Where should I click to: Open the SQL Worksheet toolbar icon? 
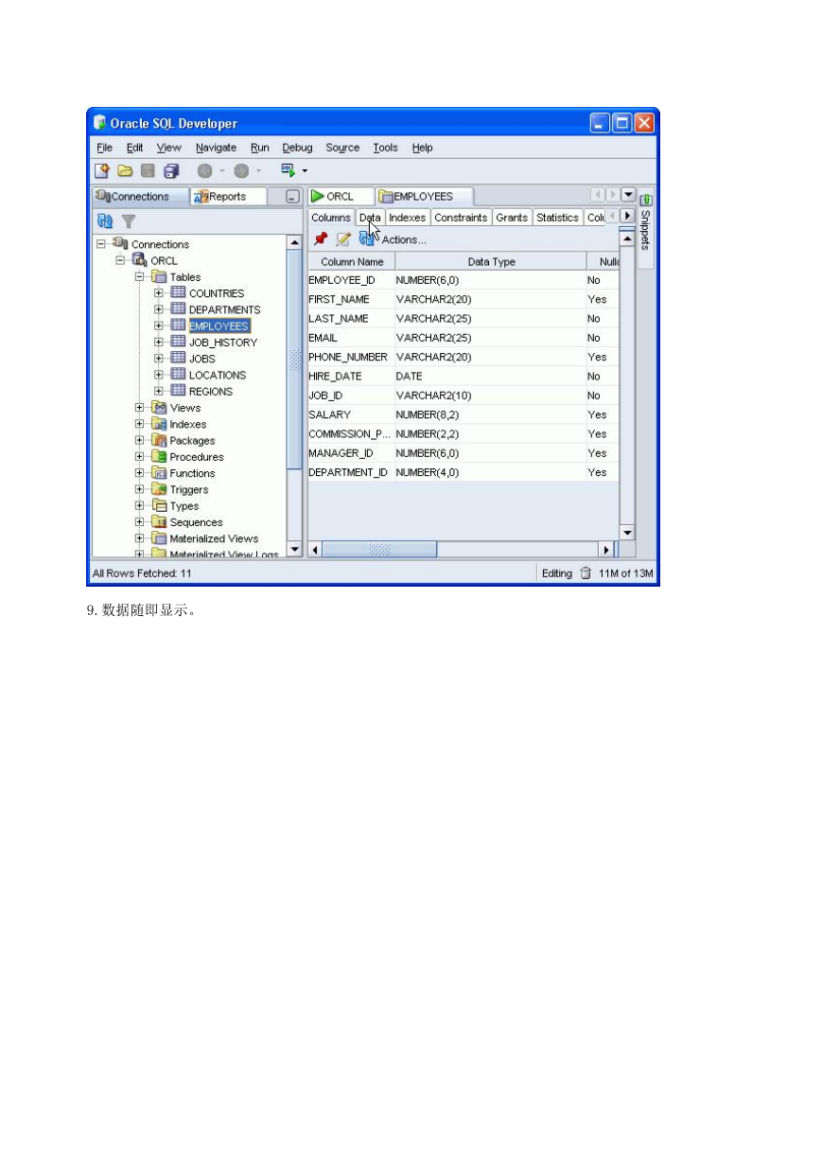click(288, 170)
